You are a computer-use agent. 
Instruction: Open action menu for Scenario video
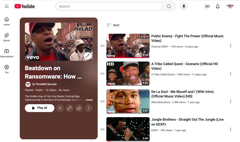231,74
